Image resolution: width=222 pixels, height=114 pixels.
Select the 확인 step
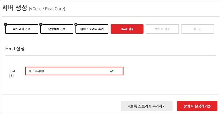tap(198, 29)
